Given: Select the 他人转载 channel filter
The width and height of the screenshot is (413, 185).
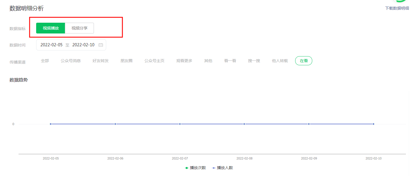Looking at the screenshot, I should click(x=280, y=61).
